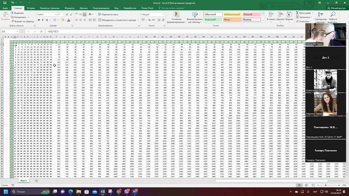Decrease the cell indent
This screenshot has height=196, width=349.
tap(90, 20)
